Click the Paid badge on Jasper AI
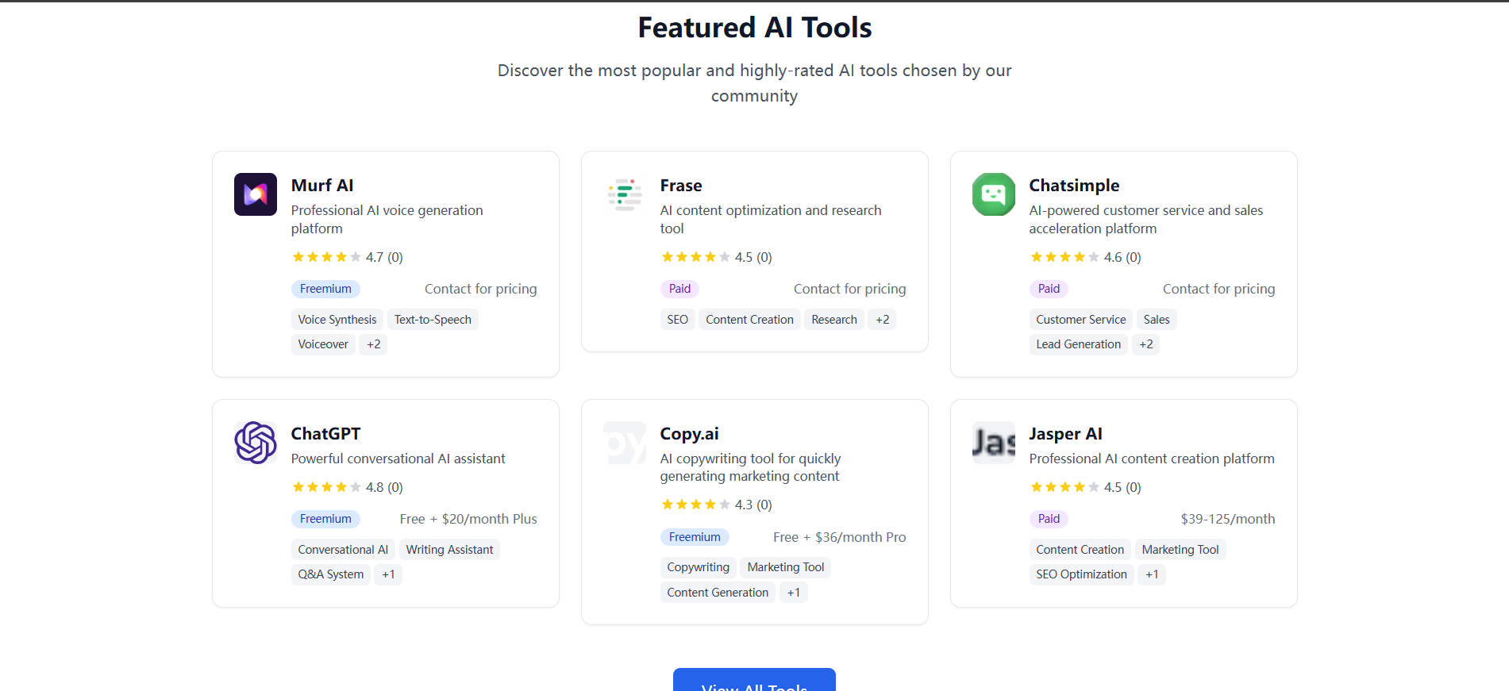 1049,519
